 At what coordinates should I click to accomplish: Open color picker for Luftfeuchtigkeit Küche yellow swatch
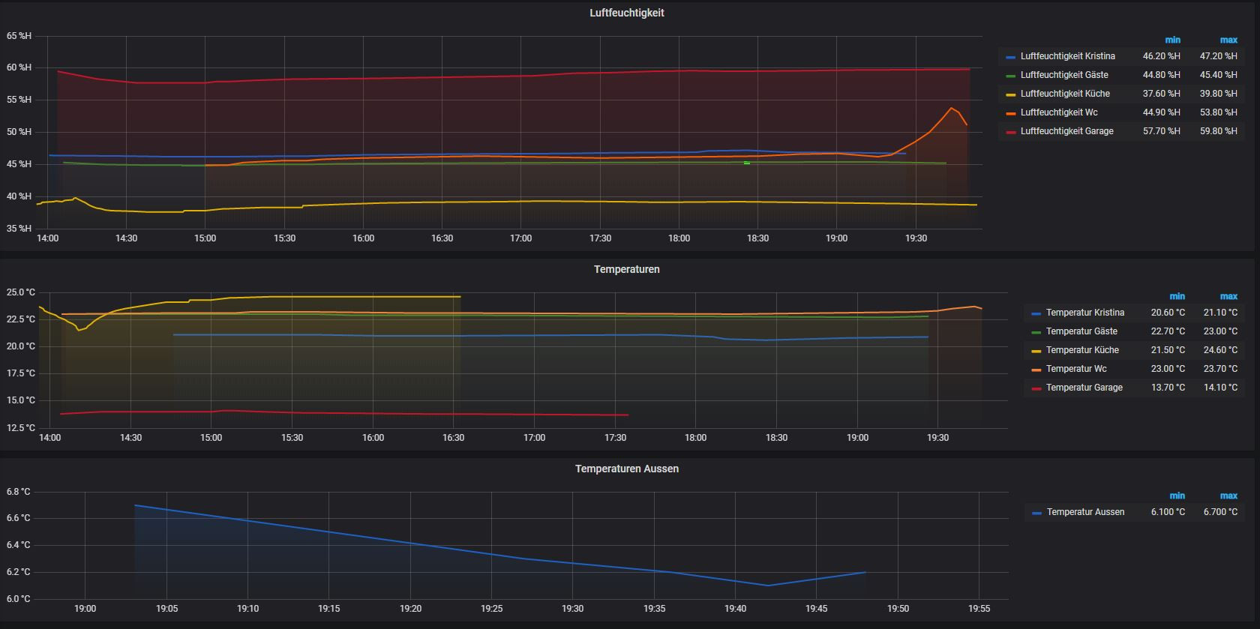point(1011,94)
